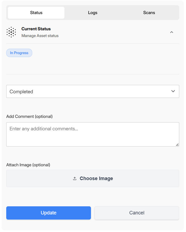Open the status dropdown via its arrow

pyautogui.click(x=173, y=91)
